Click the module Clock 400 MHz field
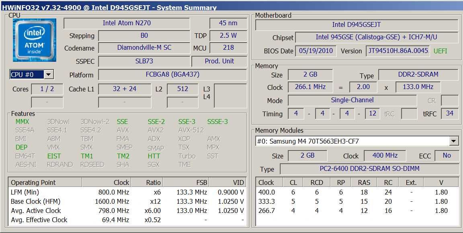Screen dimensions: 463x233 click(385, 156)
